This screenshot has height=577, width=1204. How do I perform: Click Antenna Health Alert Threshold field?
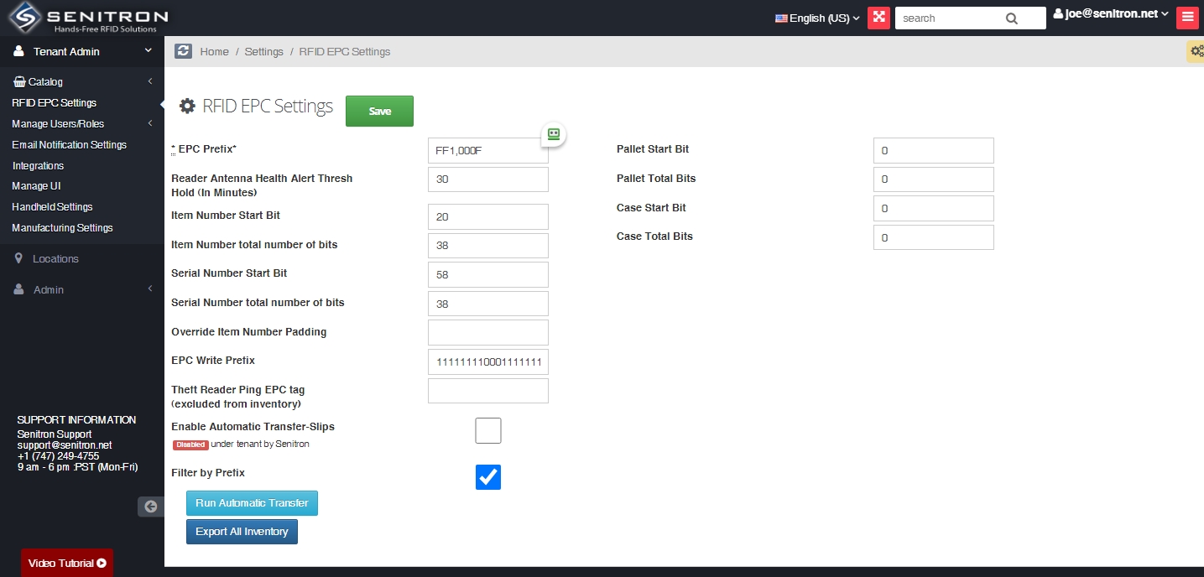pyautogui.click(x=488, y=179)
